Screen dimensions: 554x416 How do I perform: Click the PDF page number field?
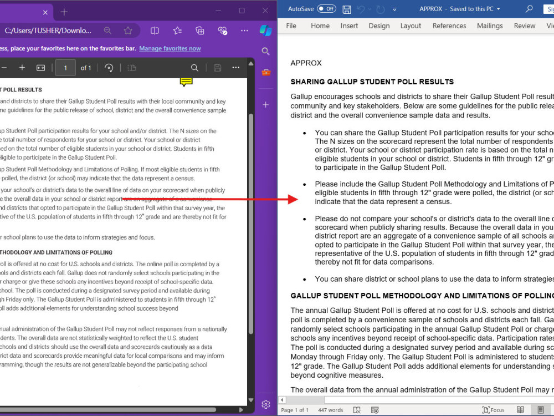coord(65,68)
